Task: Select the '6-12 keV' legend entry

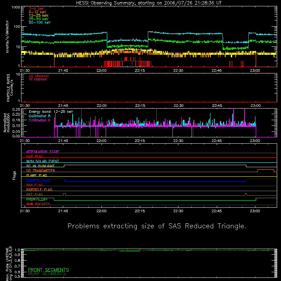Action: (x=38, y=12)
